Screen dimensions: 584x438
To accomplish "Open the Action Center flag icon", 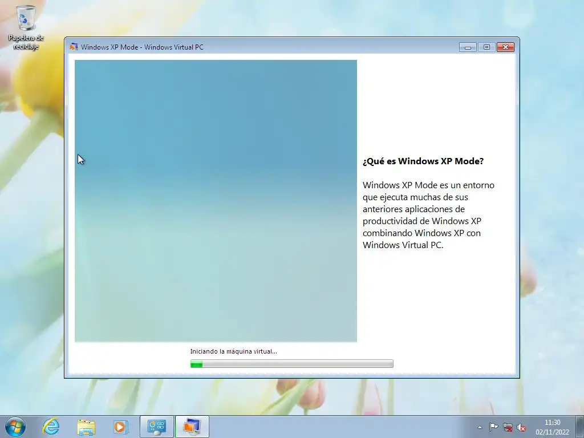I will pyautogui.click(x=493, y=427).
